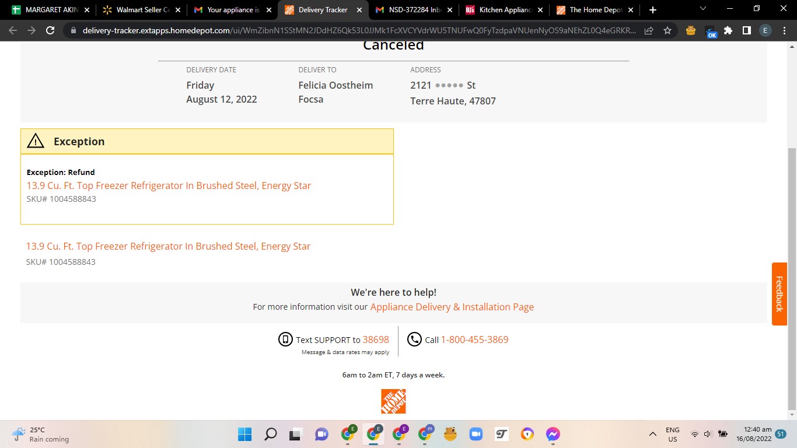The image size is (797, 448).
Task: Open a new browser tab
Action: click(x=653, y=10)
